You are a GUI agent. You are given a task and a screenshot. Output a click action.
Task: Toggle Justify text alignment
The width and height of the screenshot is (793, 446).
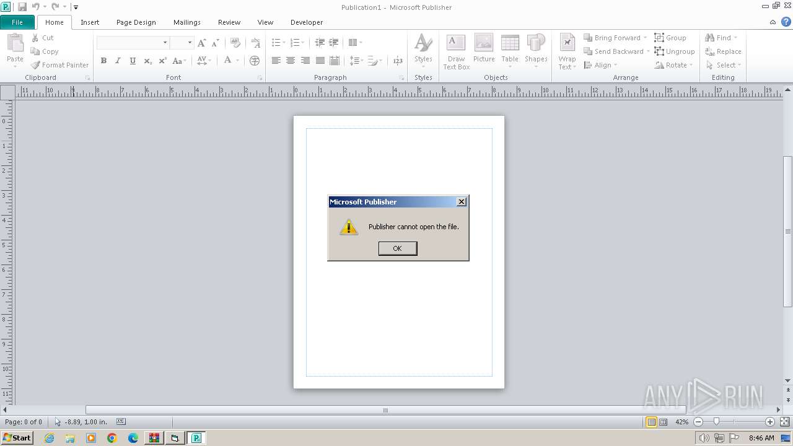pos(320,61)
